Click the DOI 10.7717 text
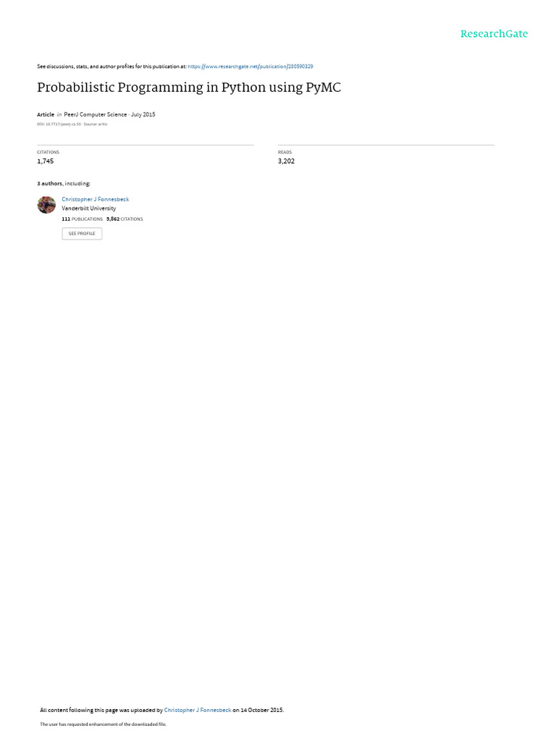The image size is (556, 741). pos(59,124)
